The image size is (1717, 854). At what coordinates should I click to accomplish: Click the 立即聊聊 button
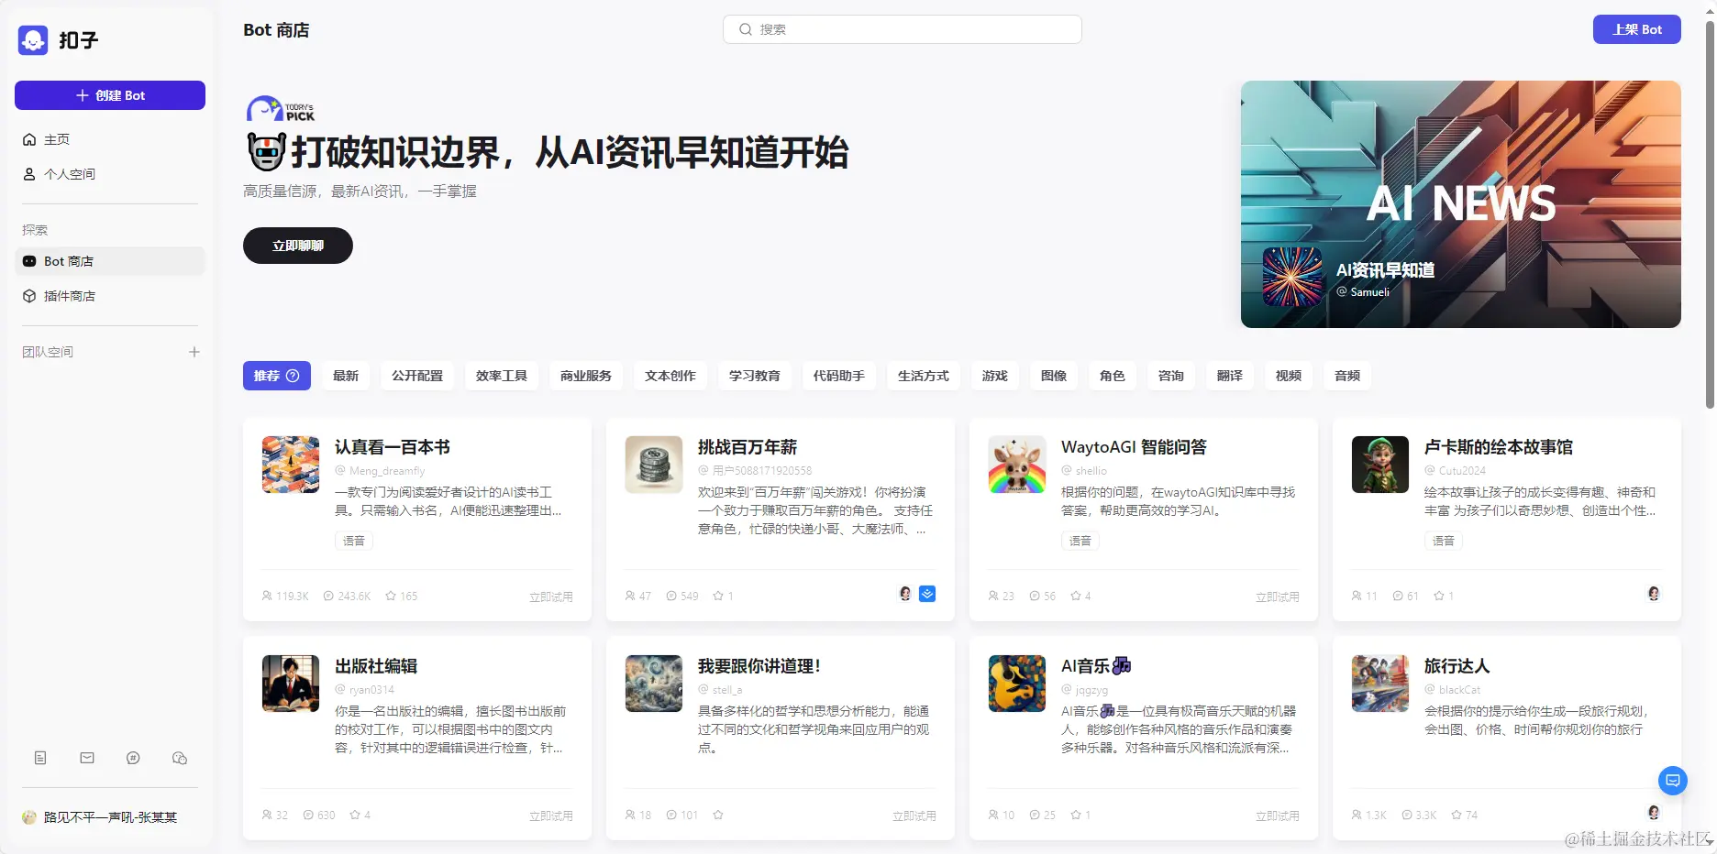click(x=298, y=246)
